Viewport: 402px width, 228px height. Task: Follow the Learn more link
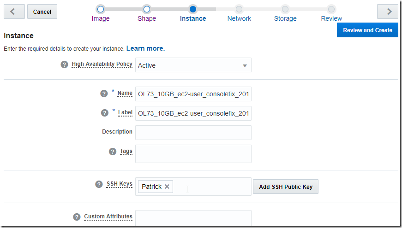click(x=145, y=48)
